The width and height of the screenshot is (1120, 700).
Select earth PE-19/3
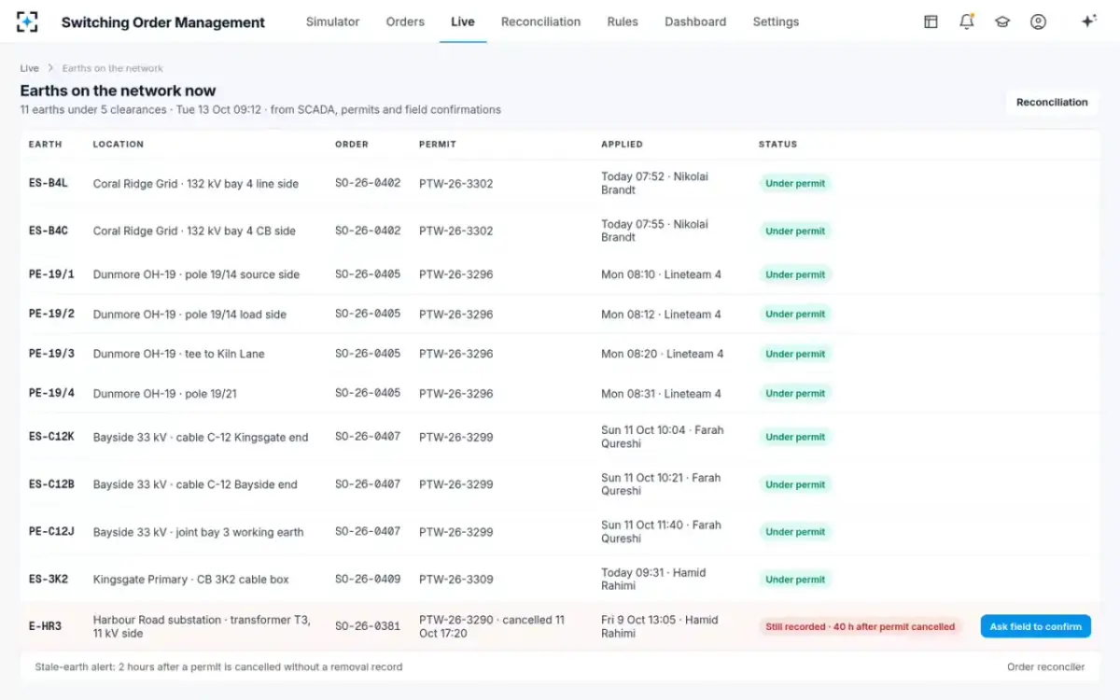(x=51, y=354)
